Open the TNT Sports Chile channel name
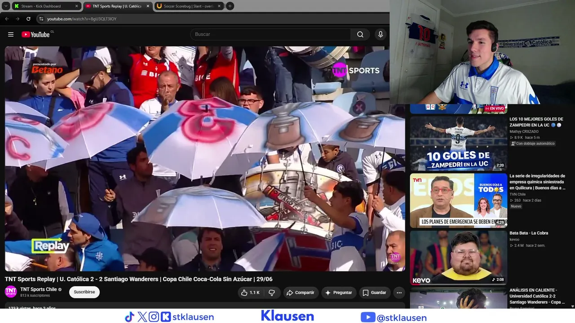Screen dimensions: 575x323 click(39, 289)
